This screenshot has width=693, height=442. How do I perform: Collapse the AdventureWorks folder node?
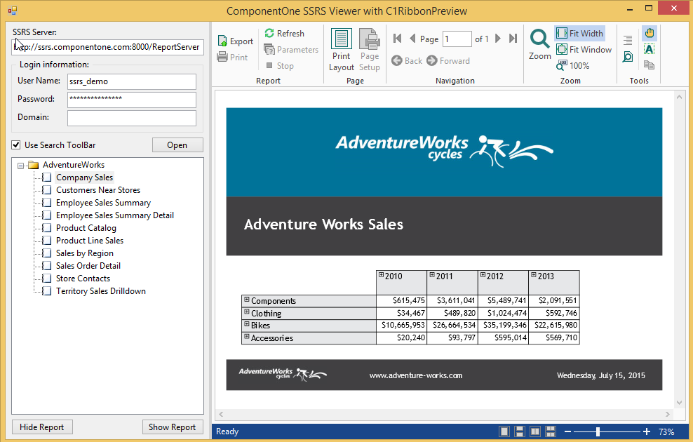point(20,166)
